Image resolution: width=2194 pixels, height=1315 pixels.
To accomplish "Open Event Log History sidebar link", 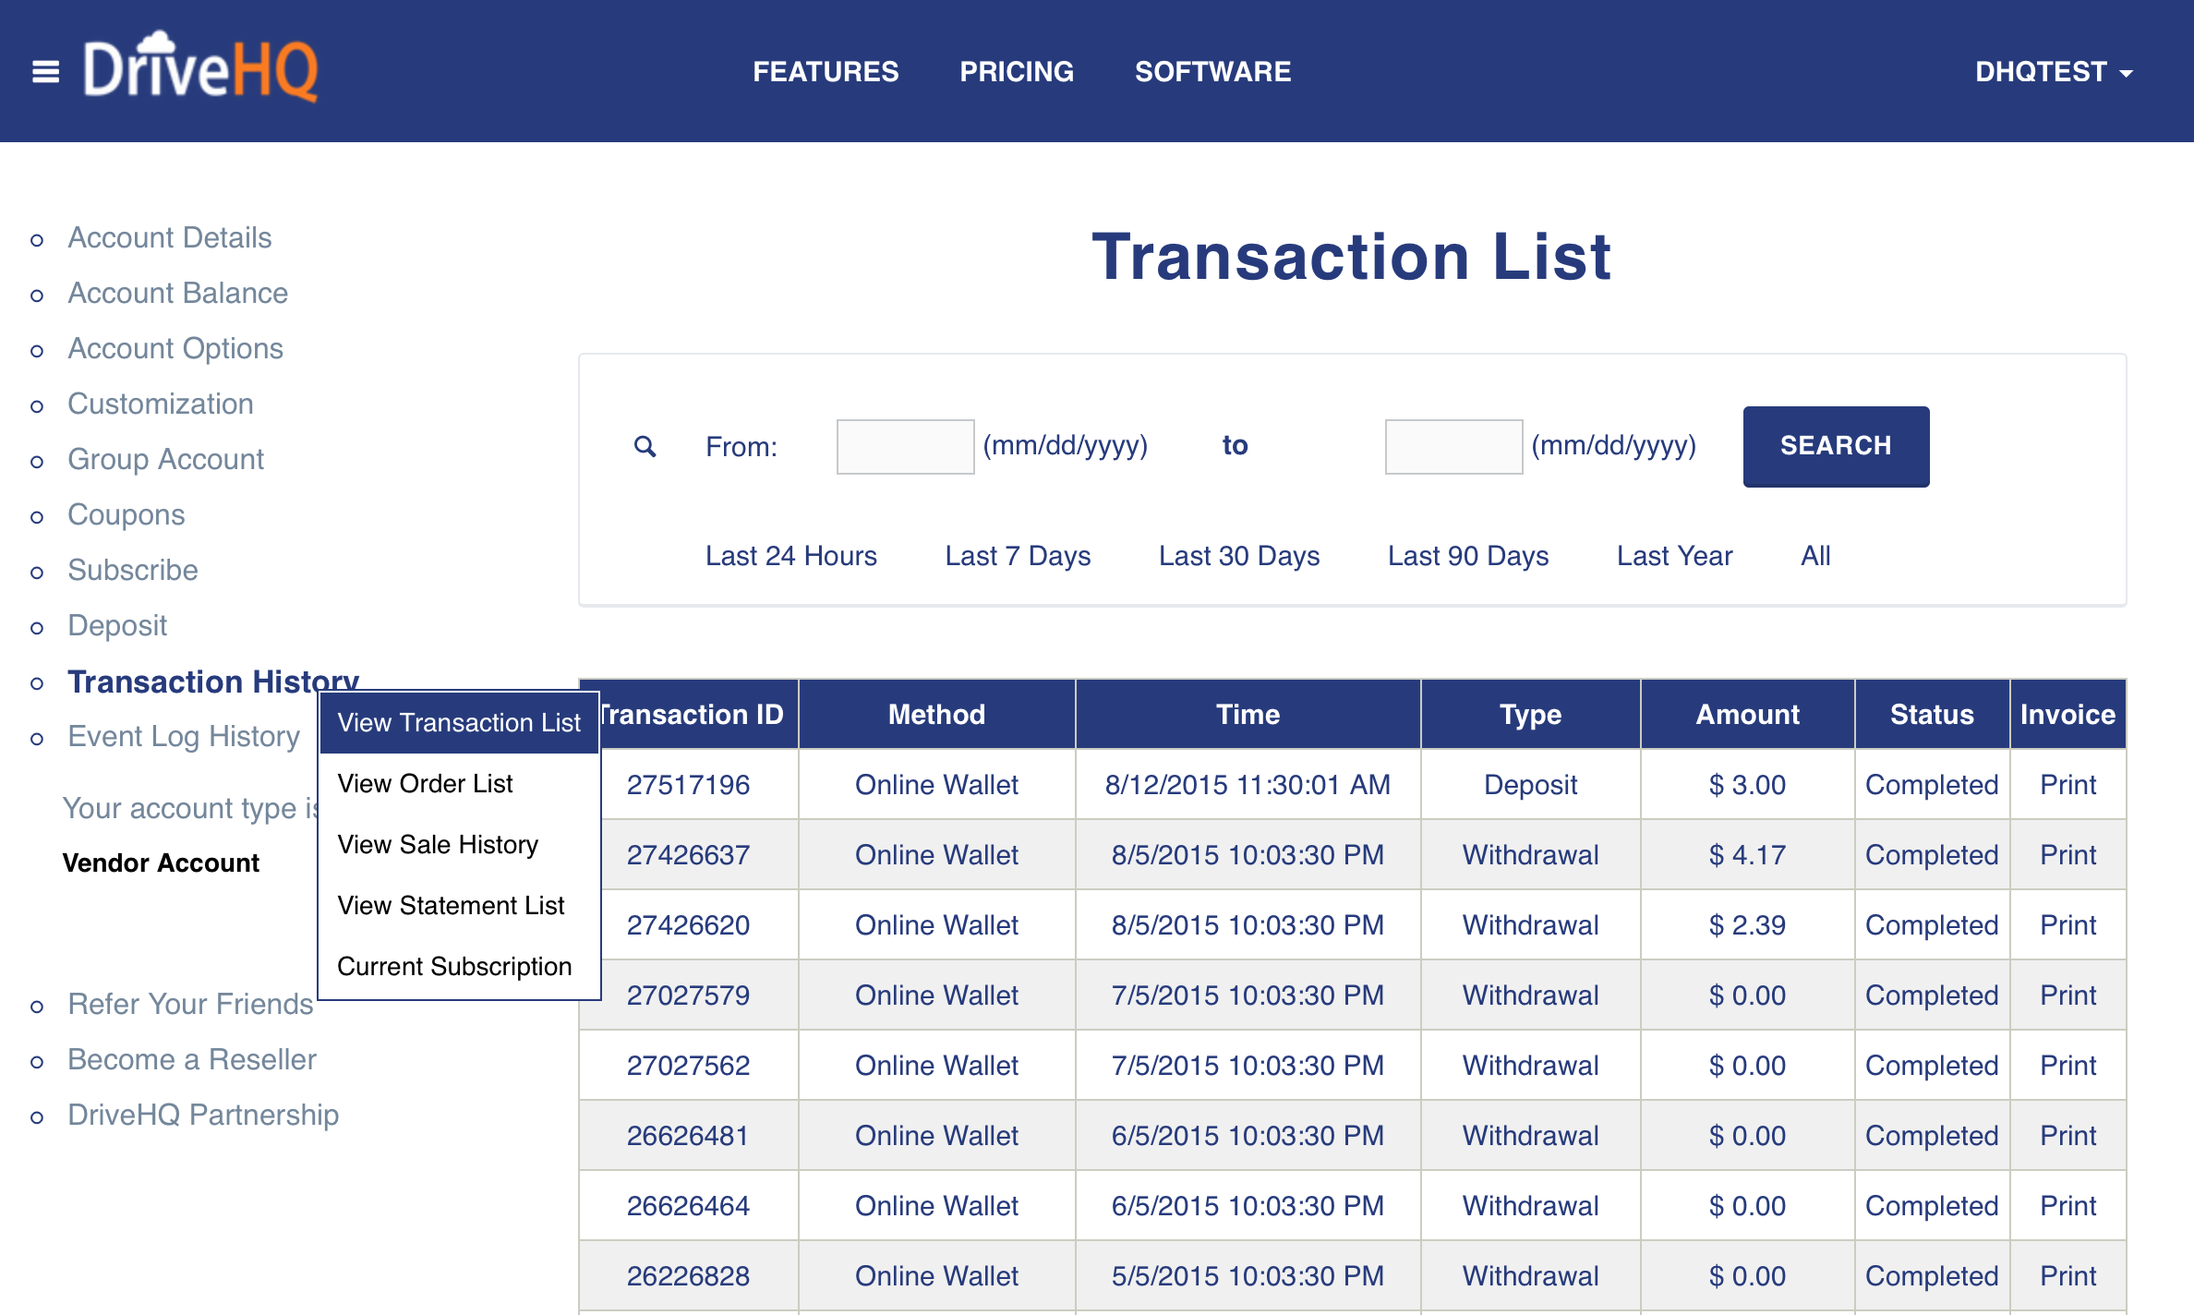I will (184, 736).
